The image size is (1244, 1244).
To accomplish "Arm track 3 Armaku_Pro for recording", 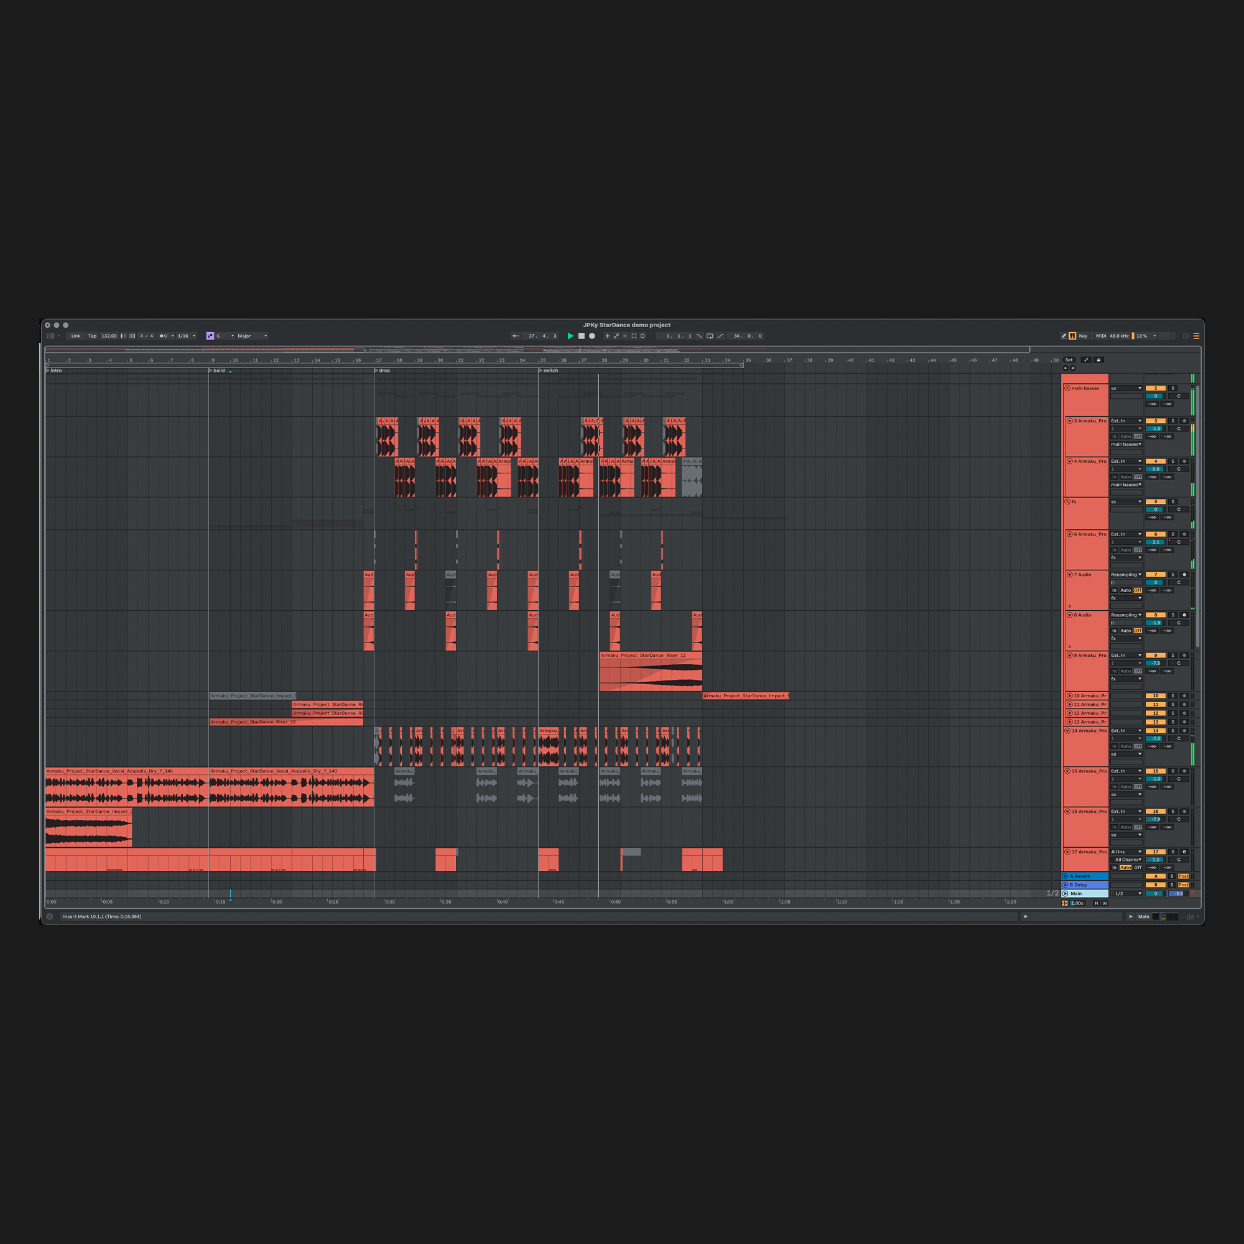I will (x=1184, y=421).
